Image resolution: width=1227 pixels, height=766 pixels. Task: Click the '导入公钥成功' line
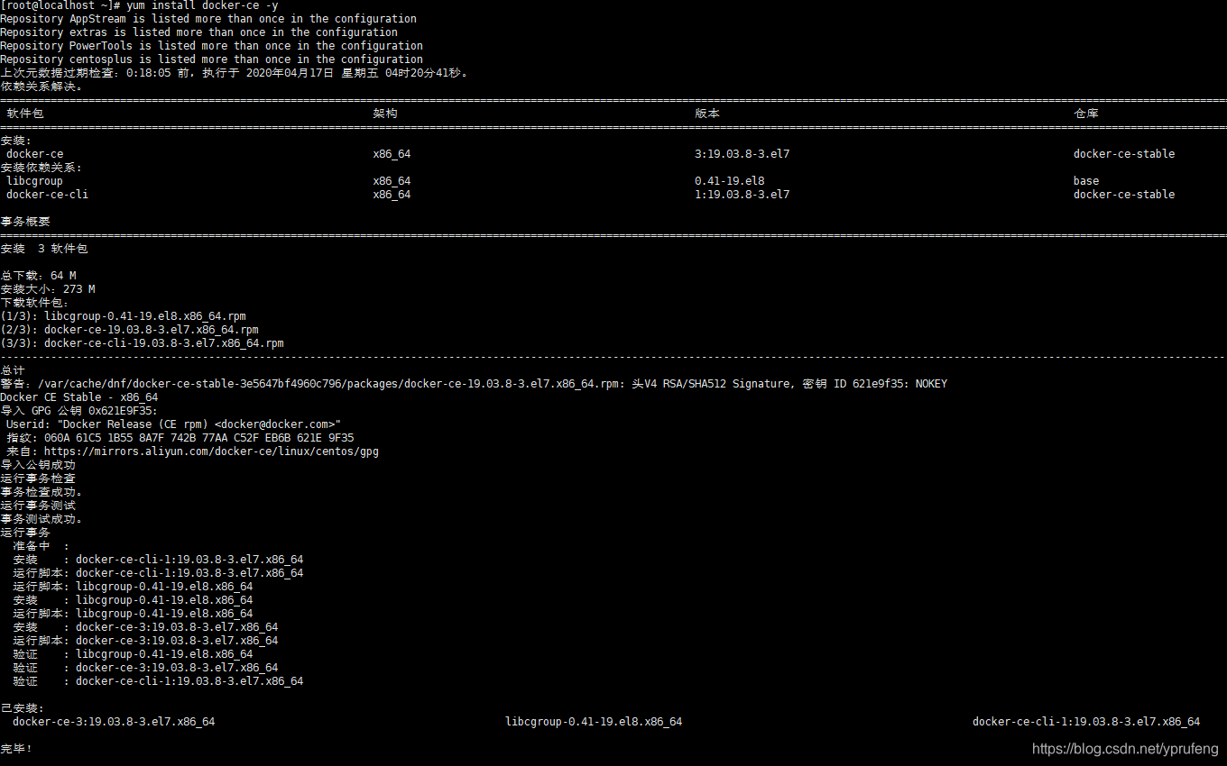pyautogui.click(x=38, y=465)
